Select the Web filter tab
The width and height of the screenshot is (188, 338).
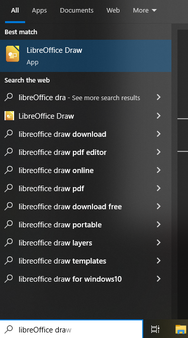point(113,11)
